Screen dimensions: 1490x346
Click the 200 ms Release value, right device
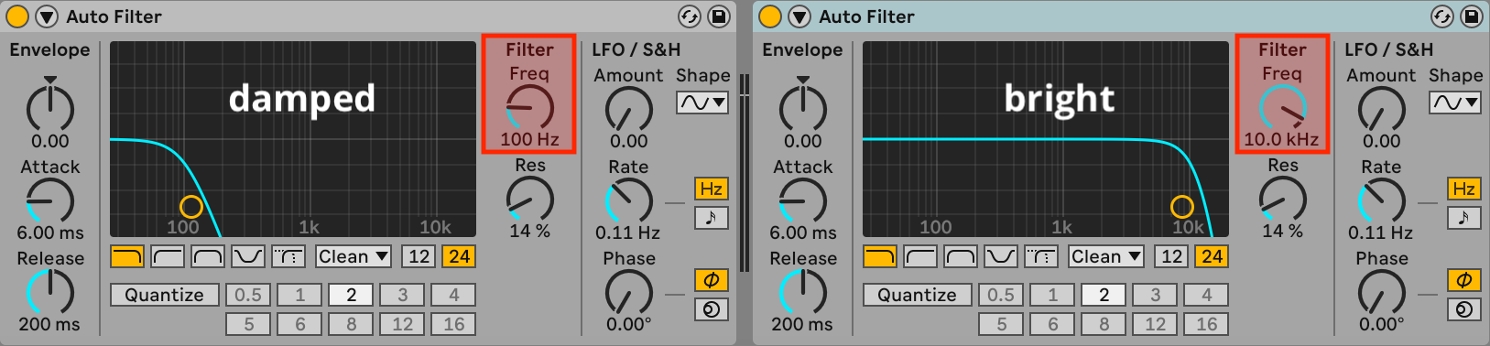pyautogui.click(x=802, y=325)
